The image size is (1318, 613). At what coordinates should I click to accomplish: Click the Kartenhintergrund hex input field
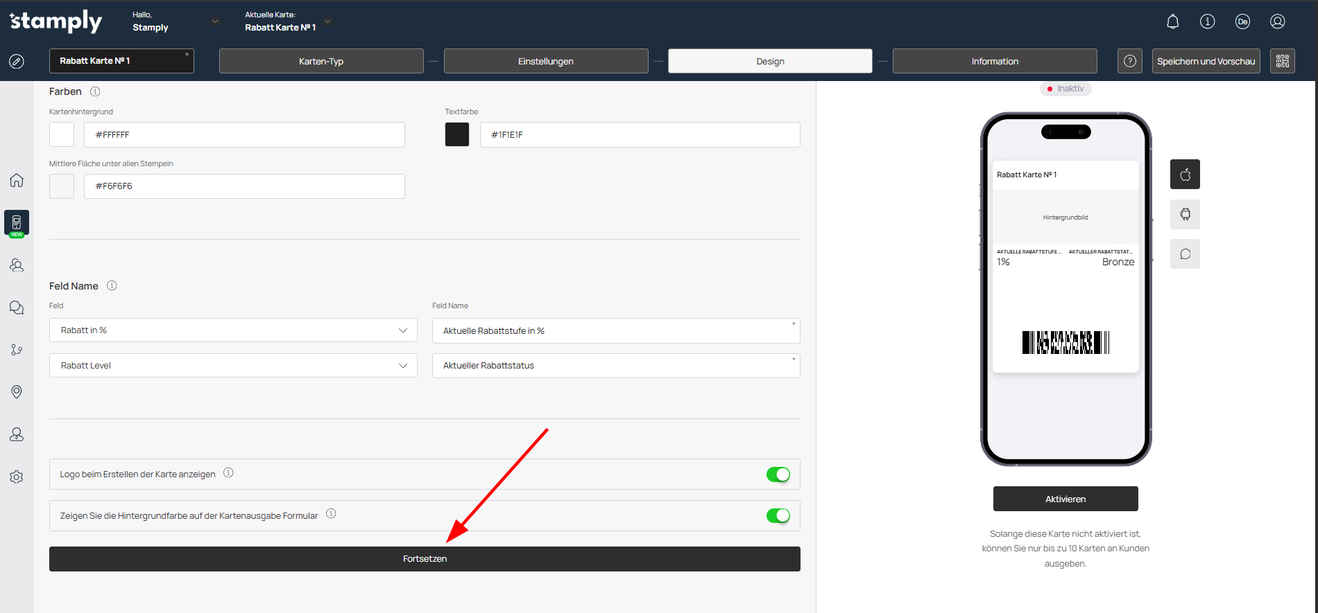click(x=244, y=134)
